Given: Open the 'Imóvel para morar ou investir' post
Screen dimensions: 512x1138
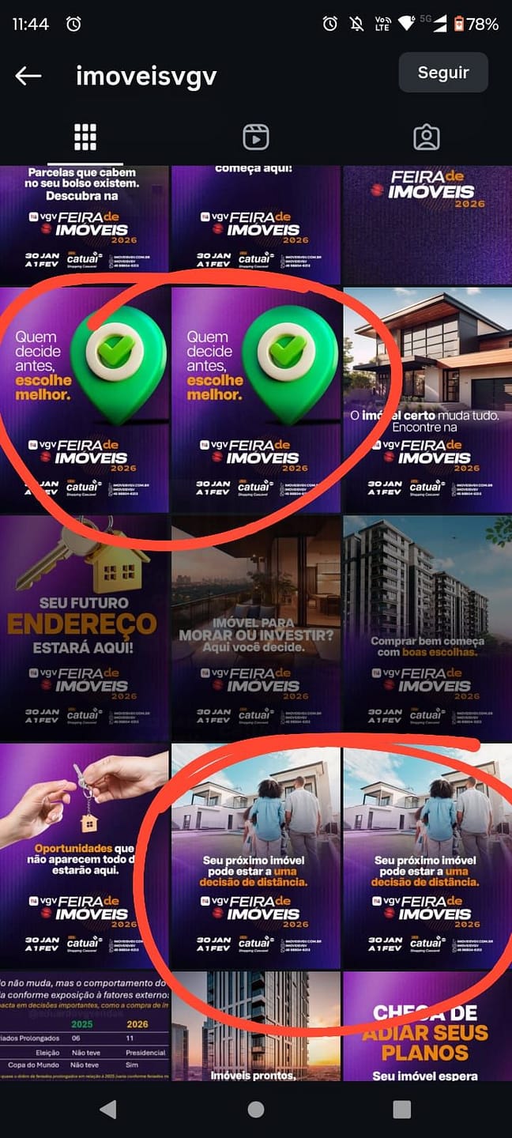Looking at the screenshot, I should pos(256,627).
